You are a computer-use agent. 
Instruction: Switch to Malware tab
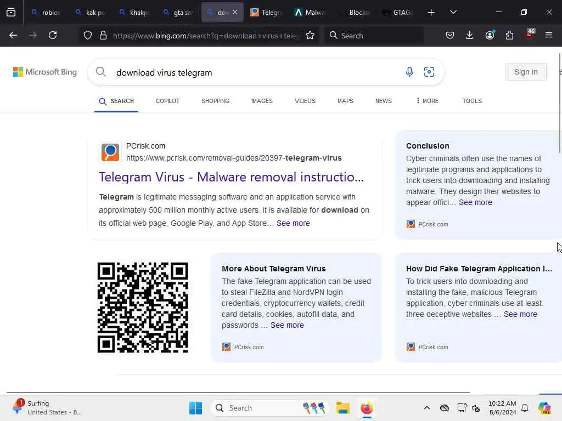click(x=310, y=13)
